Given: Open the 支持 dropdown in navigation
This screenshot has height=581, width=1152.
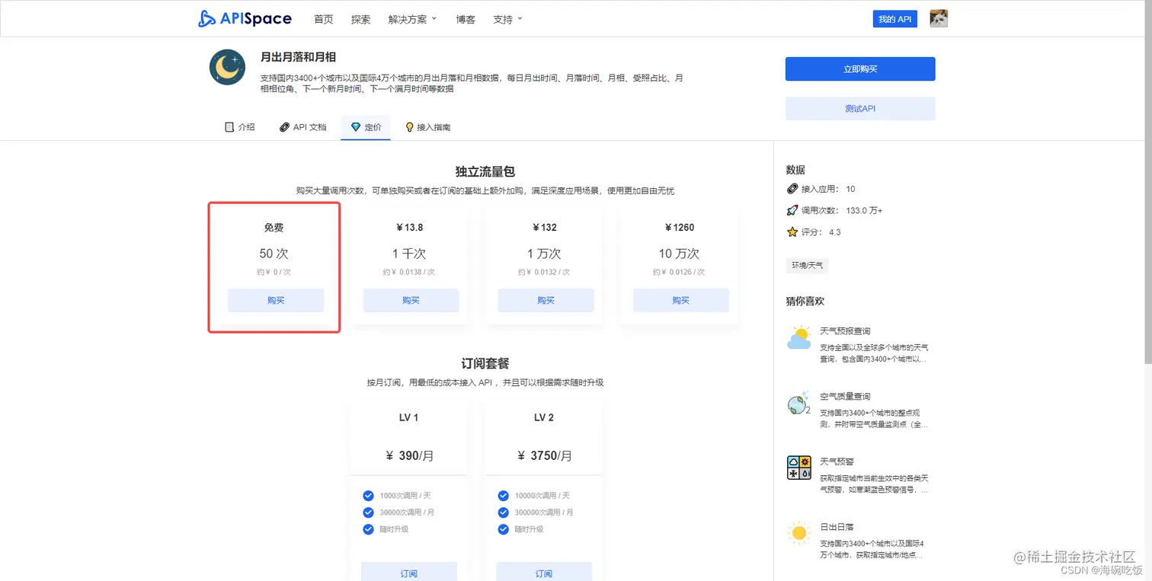Looking at the screenshot, I should (506, 19).
